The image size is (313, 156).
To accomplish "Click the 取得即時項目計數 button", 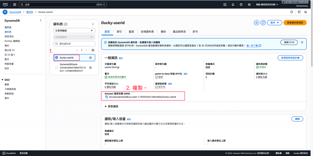I will click(290, 58).
